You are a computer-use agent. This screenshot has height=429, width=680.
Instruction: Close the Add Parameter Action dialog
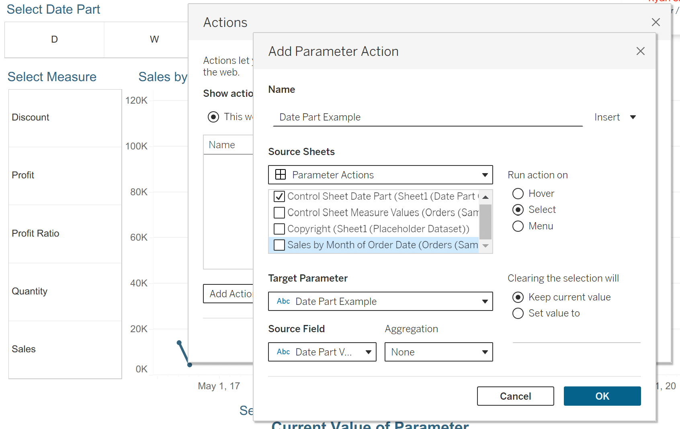pyautogui.click(x=640, y=51)
